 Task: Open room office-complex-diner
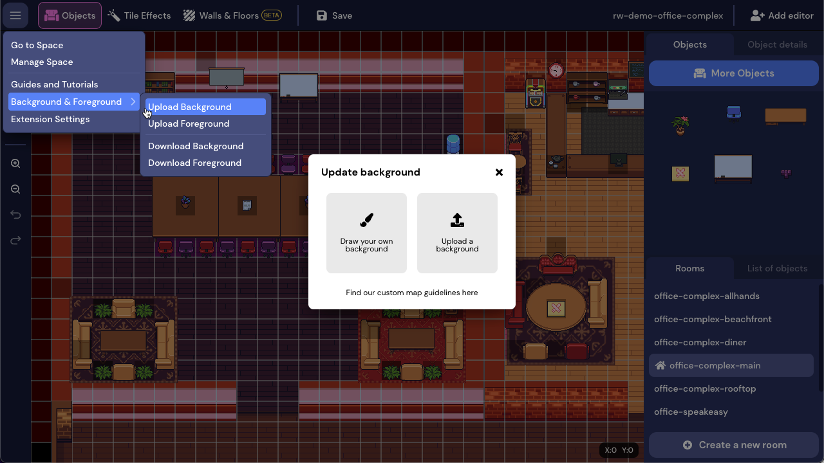coord(731,342)
